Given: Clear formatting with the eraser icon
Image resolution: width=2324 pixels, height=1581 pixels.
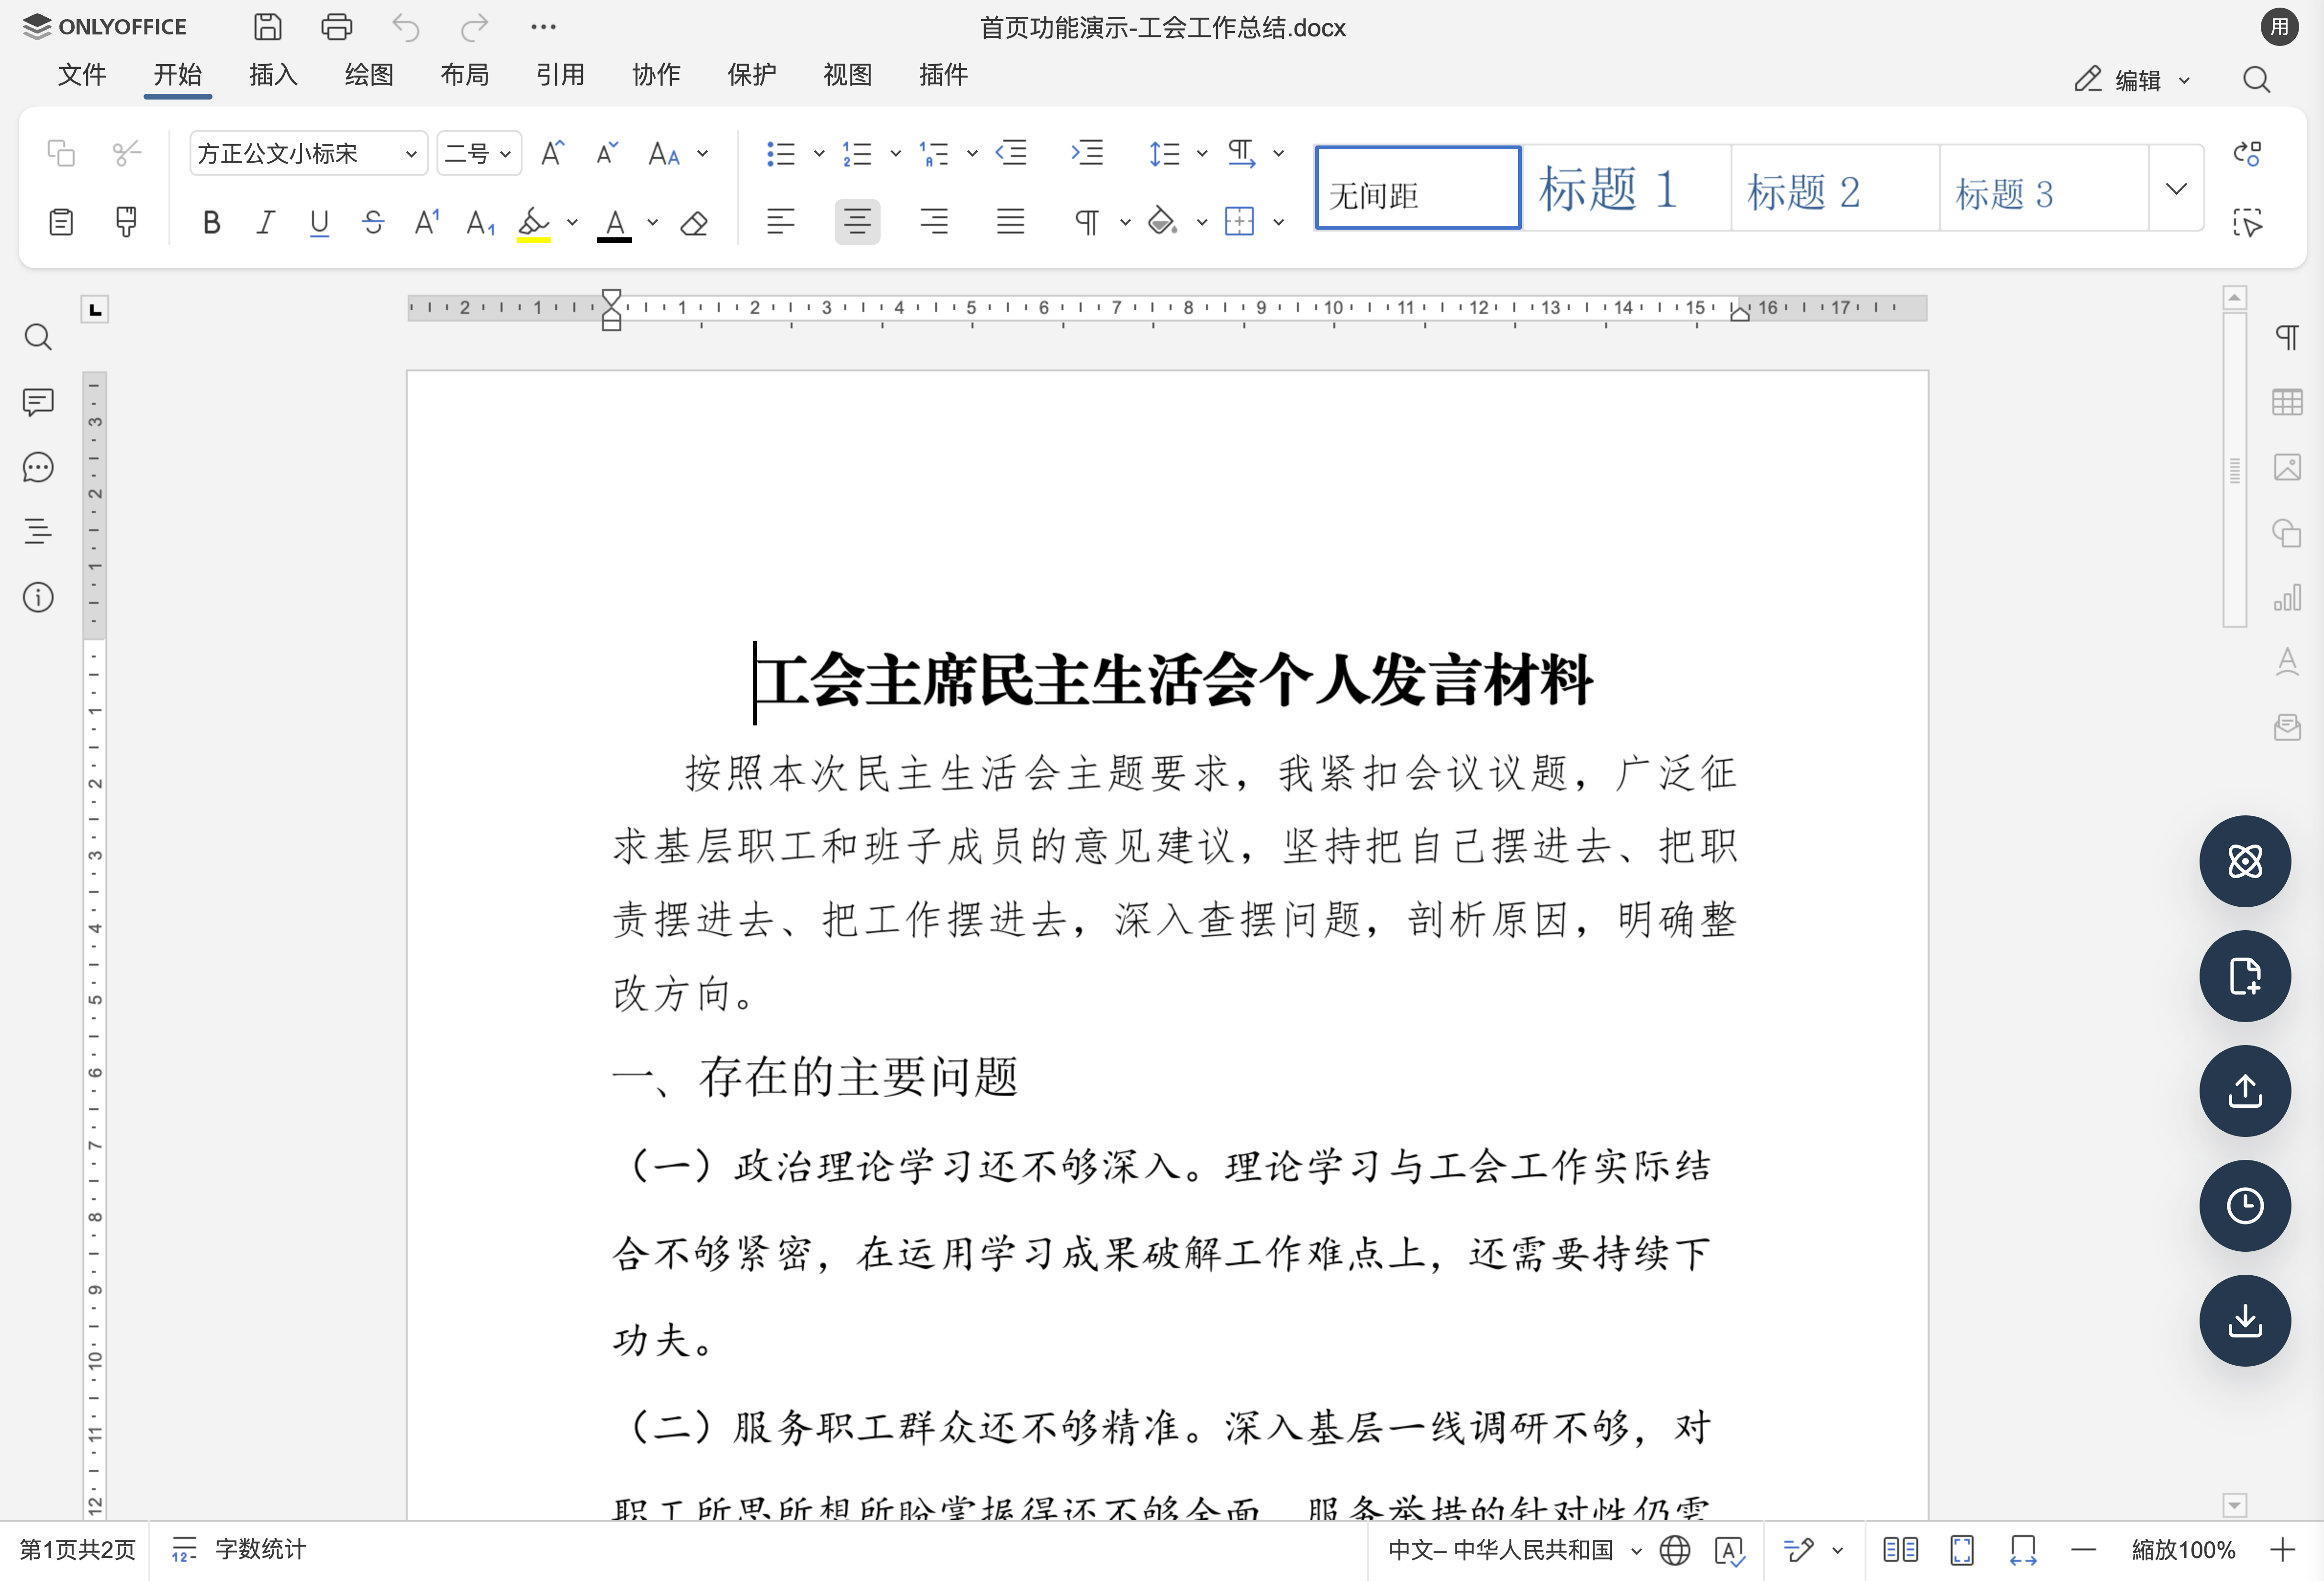Looking at the screenshot, I should [x=694, y=222].
